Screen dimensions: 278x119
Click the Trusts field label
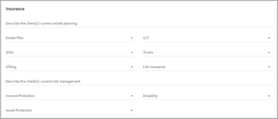pyautogui.click(x=148, y=53)
